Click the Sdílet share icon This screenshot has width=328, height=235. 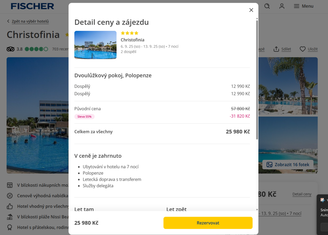pyautogui.click(x=277, y=49)
